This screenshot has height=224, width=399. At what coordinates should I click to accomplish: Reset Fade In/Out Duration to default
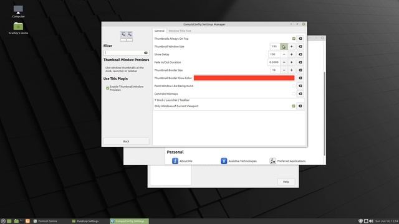(300, 62)
